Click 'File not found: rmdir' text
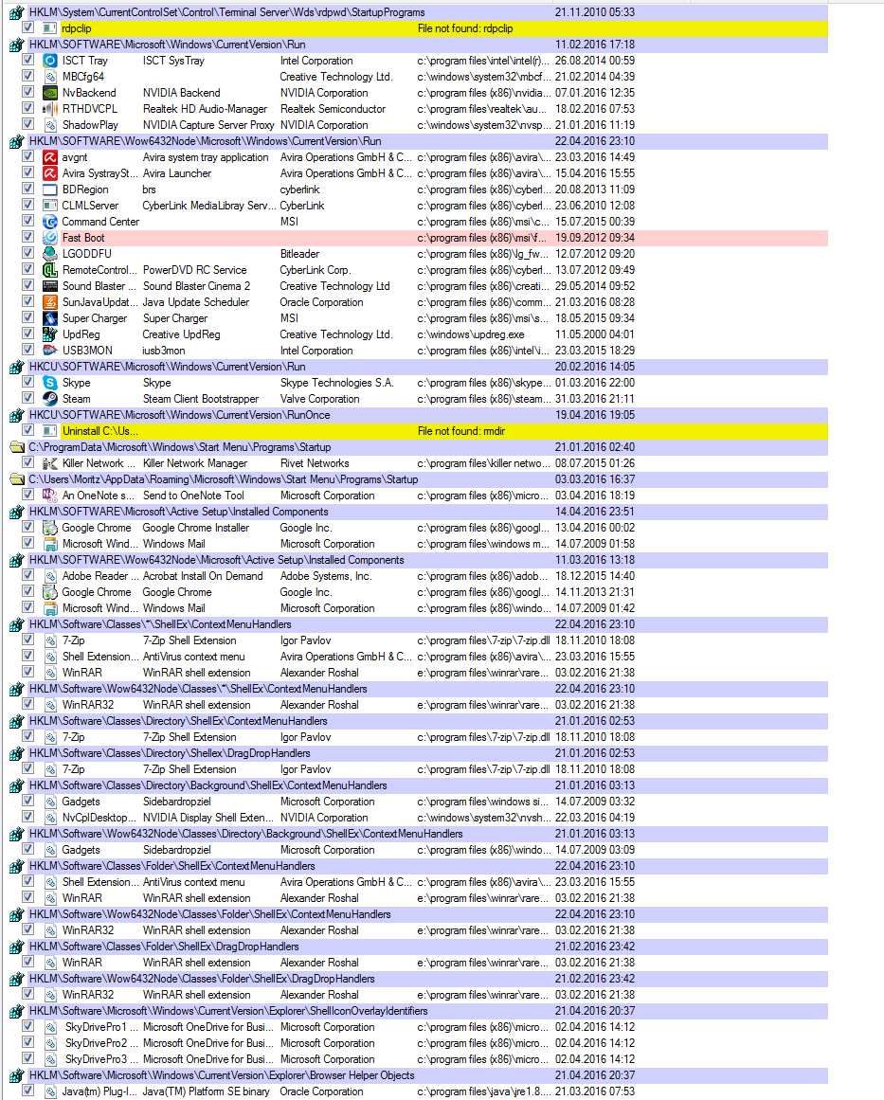Viewport: 884px width, 1100px height. pos(460,431)
